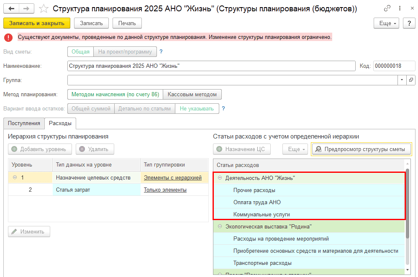This screenshot has height=277, width=418.
Task: Open the top-right Еще menu
Action: click(x=387, y=23)
